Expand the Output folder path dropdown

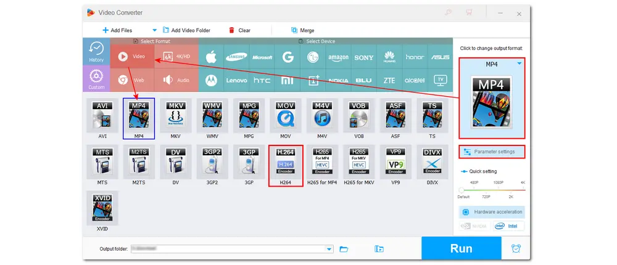click(329, 249)
